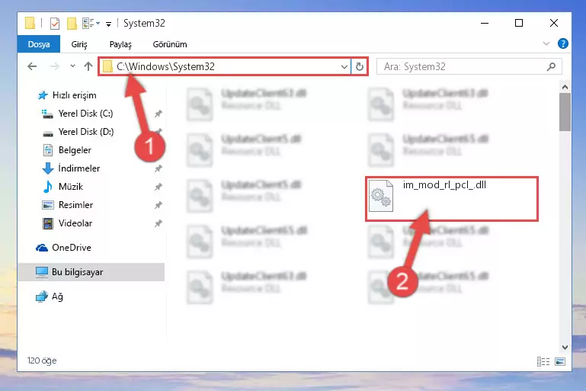Select the im_mod_rl_pcl_.dll file name
Image resolution: width=586 pixels, height=391 pixels.
[x=444, y=184]
